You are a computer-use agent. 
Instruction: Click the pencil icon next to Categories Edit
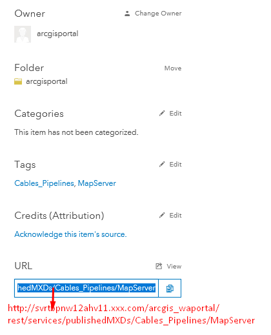[162, 113]
